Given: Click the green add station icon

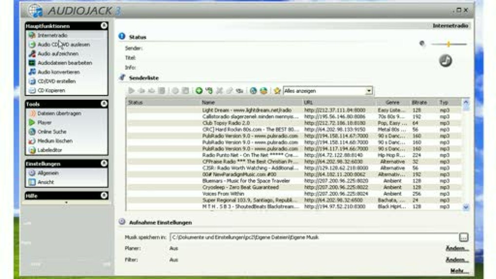Looking at the screenshot, I should click(x=199, y=91).
